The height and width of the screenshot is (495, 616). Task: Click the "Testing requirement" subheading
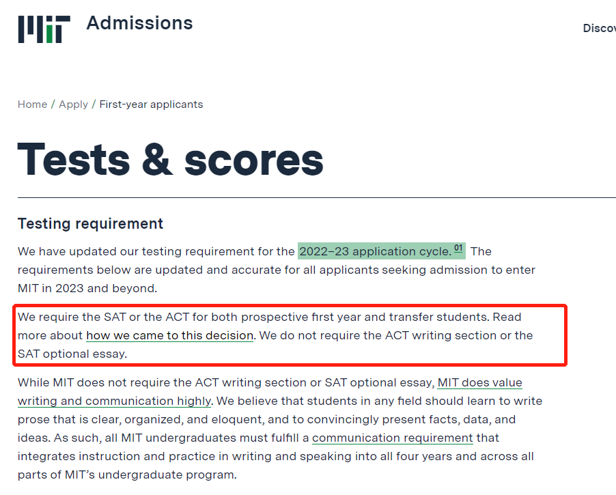click(x=90, y=224)
